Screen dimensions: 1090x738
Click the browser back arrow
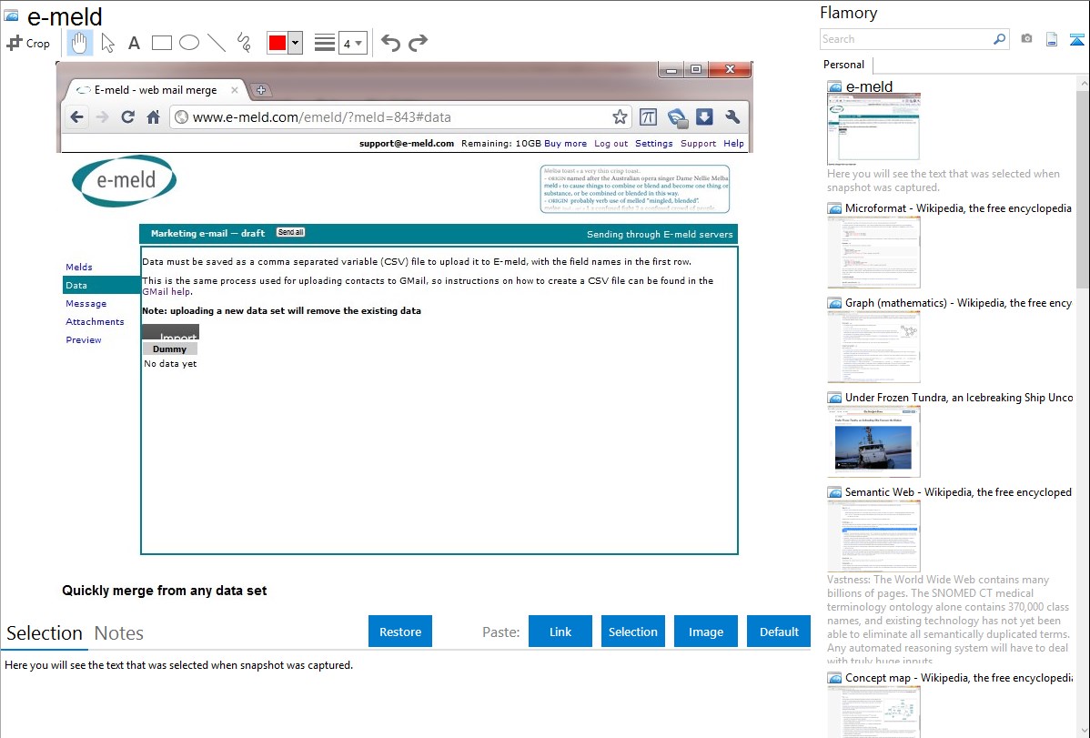point(77,116)
